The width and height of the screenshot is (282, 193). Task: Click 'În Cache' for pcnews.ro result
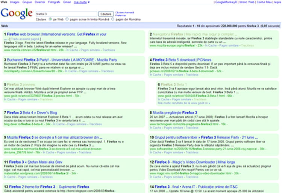pyautogui.click(x=156, y=75)
